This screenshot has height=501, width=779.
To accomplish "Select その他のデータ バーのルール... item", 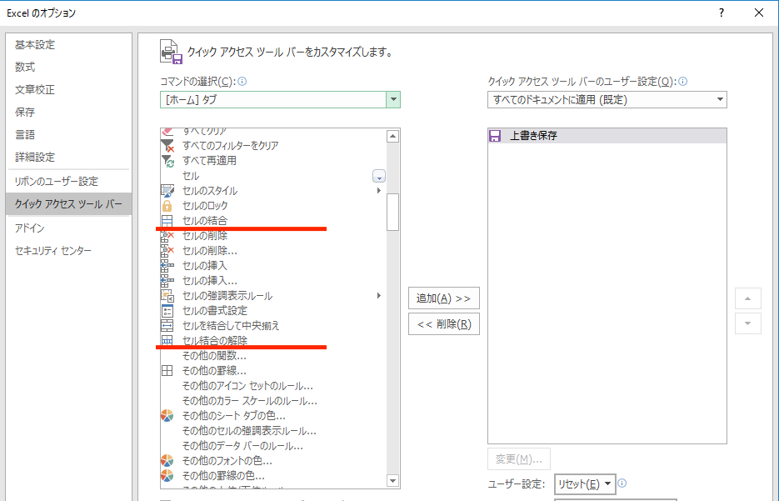I will 272,446.
